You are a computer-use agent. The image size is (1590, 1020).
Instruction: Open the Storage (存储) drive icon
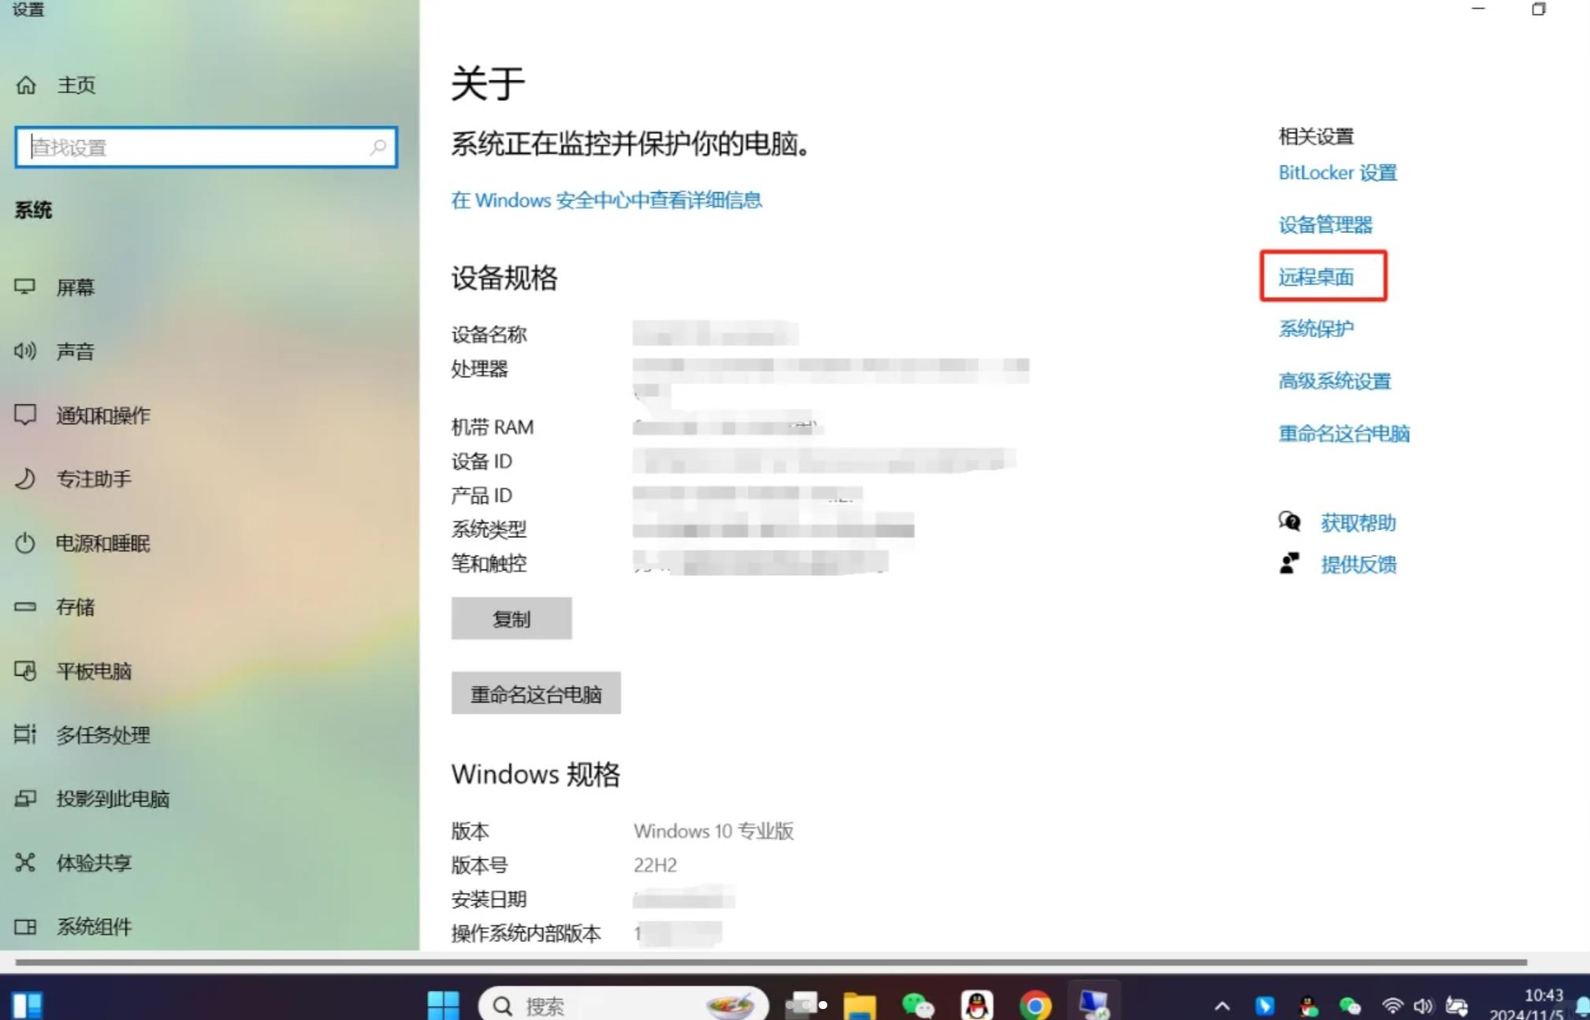point(25,607)
